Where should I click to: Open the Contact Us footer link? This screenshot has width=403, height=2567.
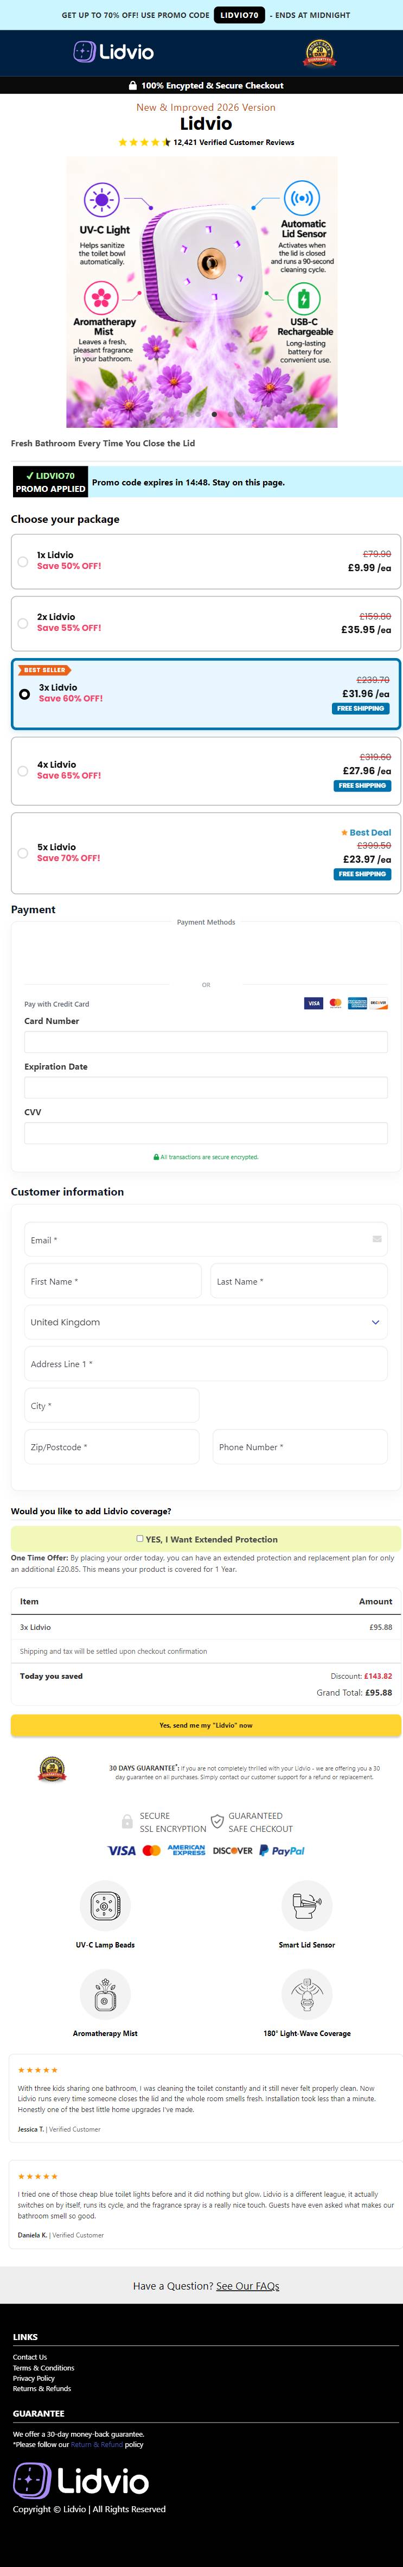tap(30, 2357)
